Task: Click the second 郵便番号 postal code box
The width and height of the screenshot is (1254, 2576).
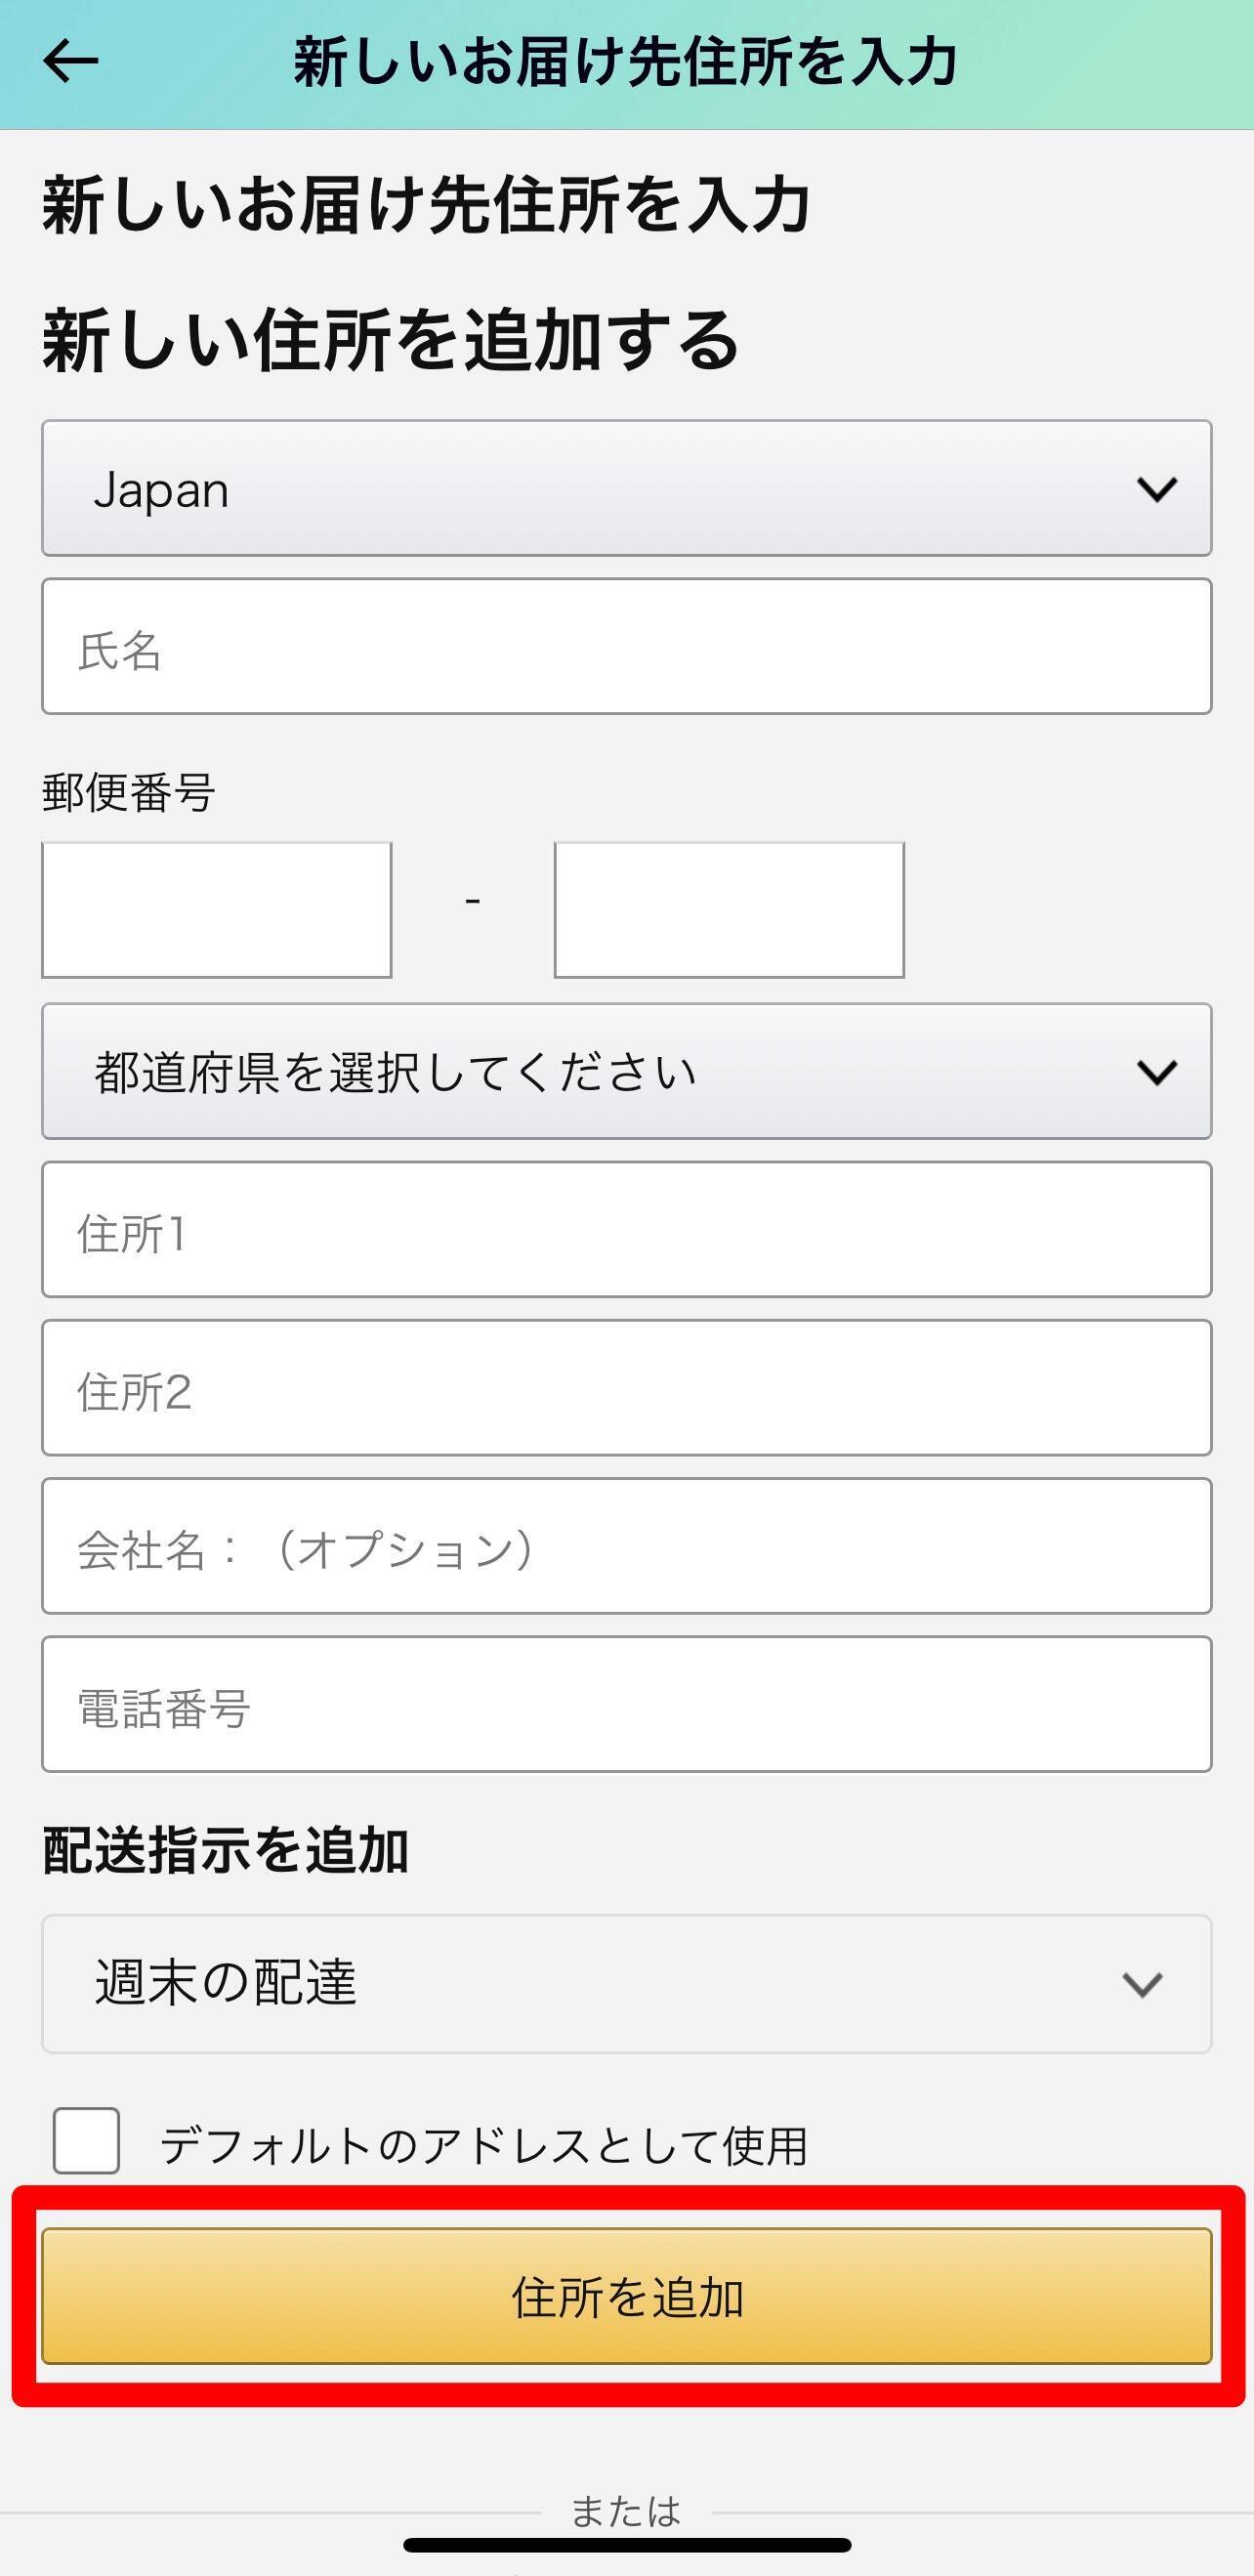Action: point(729,910)
